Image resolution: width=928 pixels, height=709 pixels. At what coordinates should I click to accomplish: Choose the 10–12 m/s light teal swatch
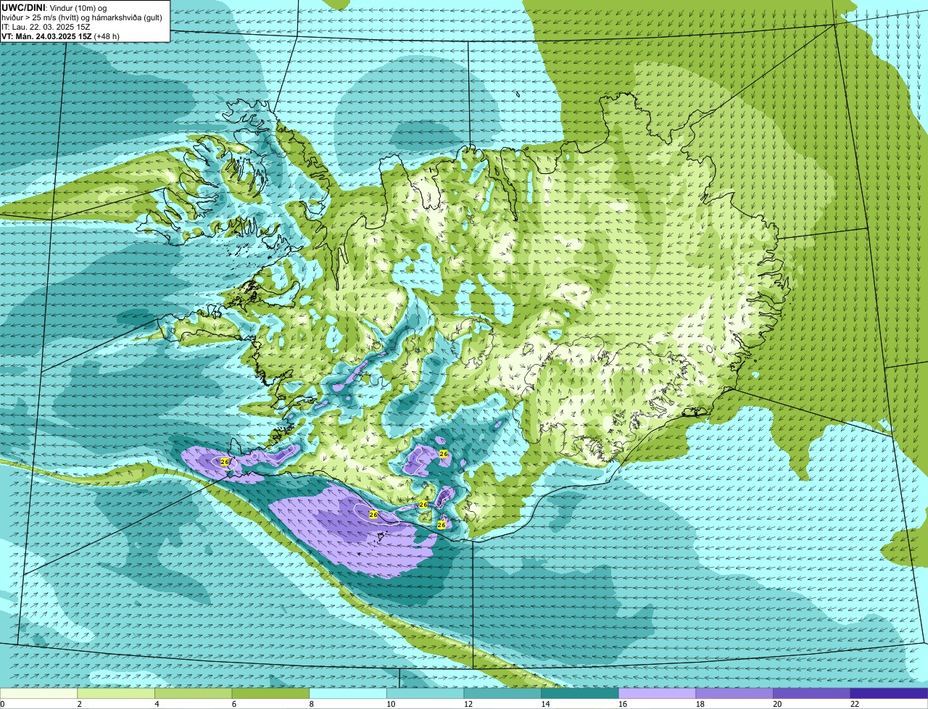pos(426,693)
